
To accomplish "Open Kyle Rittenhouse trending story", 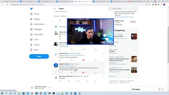I will click(x=120, y=70).
